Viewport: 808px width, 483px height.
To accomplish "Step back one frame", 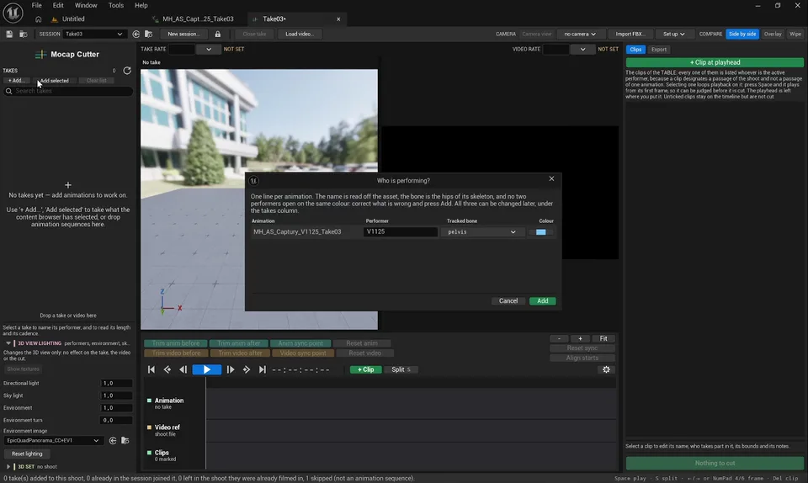I will 183,369.
